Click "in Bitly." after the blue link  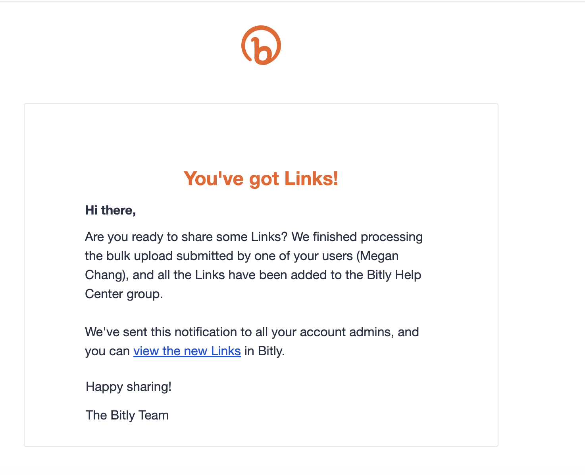click(265, 351)
